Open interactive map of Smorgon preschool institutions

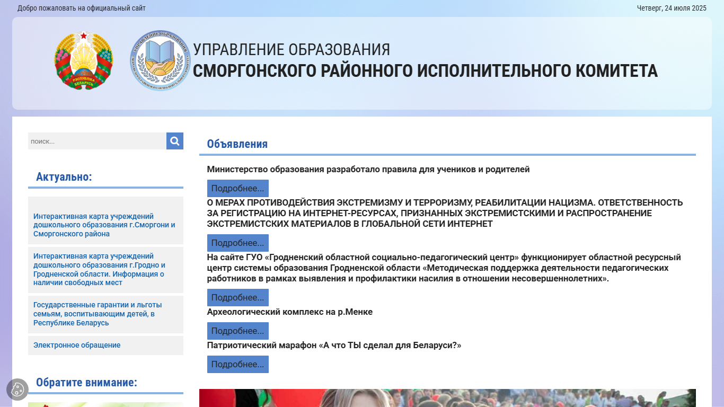105,225
